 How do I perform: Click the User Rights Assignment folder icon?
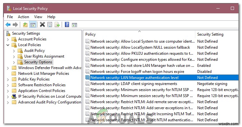pyautogui.click(x=20, y=56)
